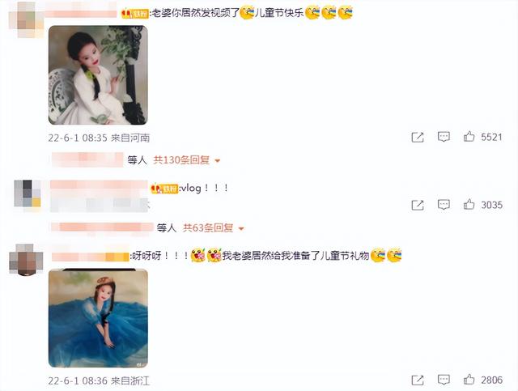
Task: Reply to the comment with 5521 likes
Action: (x=444, y=137)
